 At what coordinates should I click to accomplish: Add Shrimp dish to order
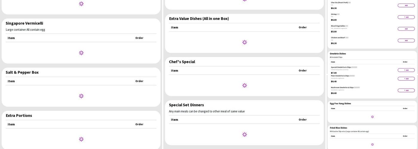(406, 17)
